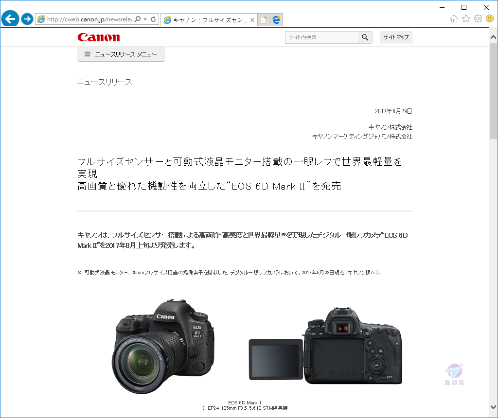
Task: Click the front view EOS 6D camera image
Action: 163,346
